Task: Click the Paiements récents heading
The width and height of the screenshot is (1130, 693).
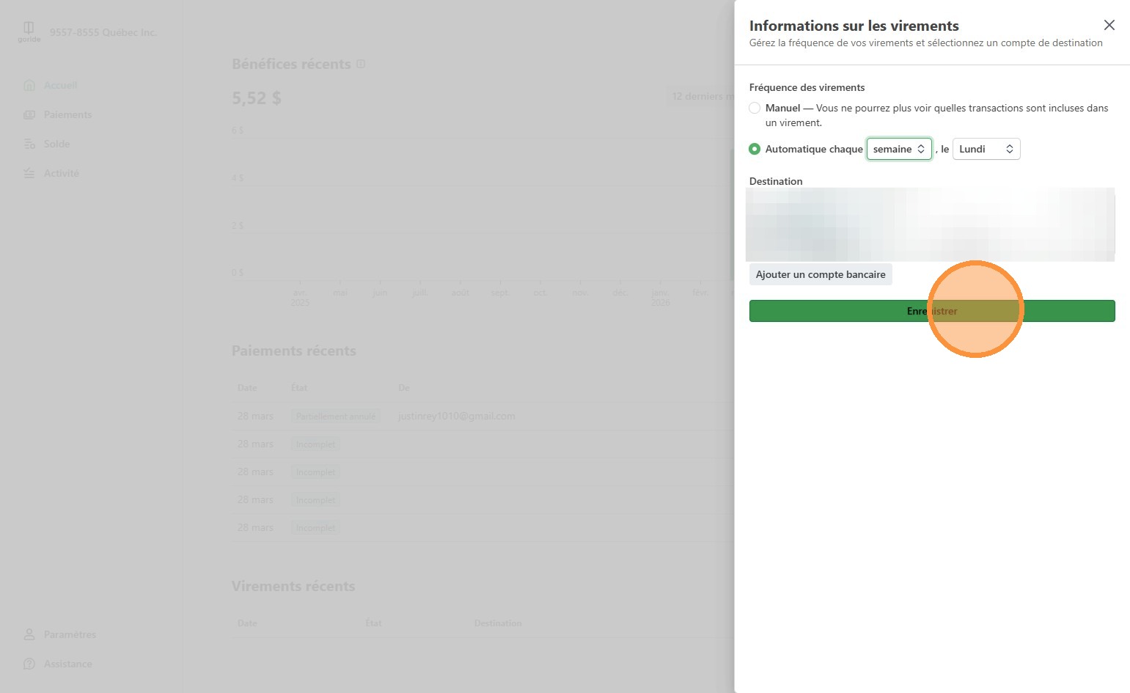Action: click(x=293, y=351)
